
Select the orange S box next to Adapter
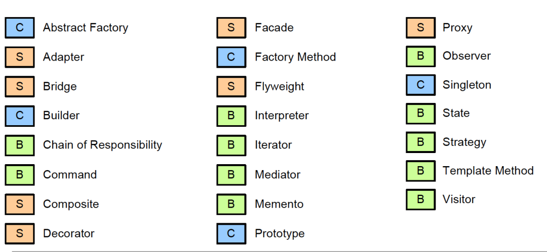pyautogui.click(x=20, y=57)
